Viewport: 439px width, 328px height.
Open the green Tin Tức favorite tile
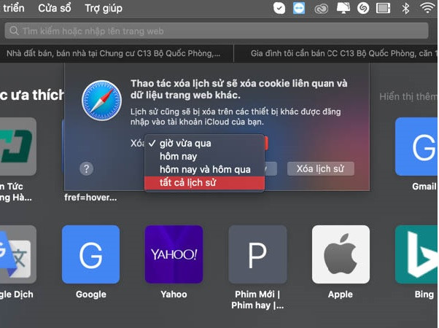coord(18,147)
